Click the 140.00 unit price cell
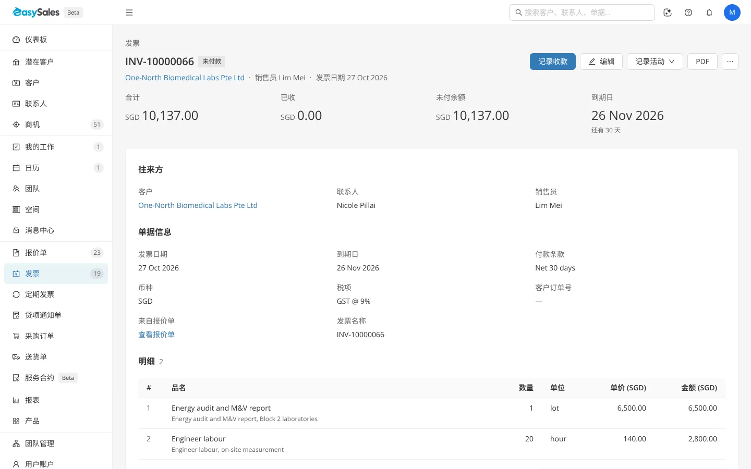 point(635,439)
